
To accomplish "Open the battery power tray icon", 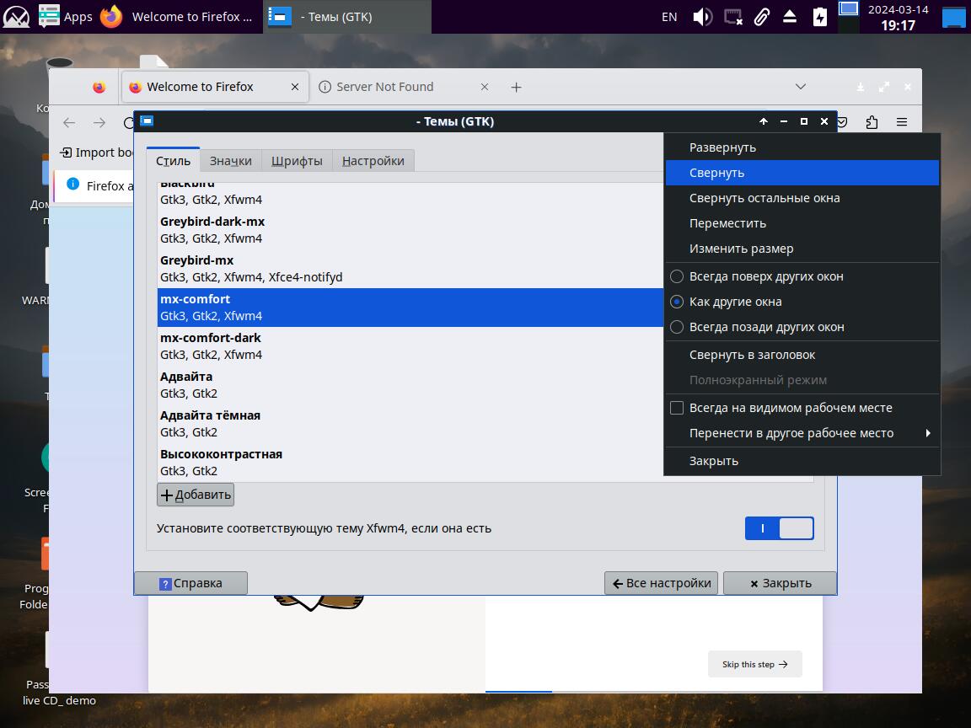I will pos(819,17).
